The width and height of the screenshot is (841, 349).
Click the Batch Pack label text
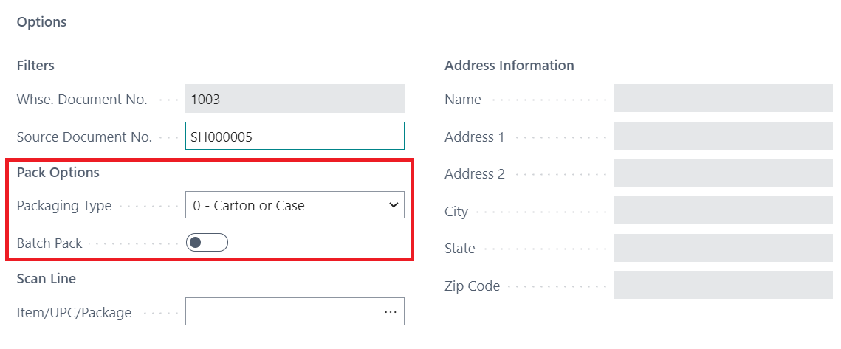coord(49,243)
